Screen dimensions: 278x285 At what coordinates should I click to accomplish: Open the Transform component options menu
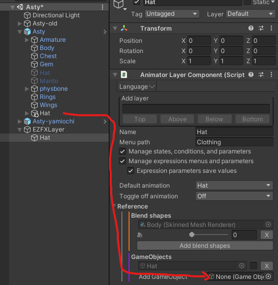coord(271,28)
